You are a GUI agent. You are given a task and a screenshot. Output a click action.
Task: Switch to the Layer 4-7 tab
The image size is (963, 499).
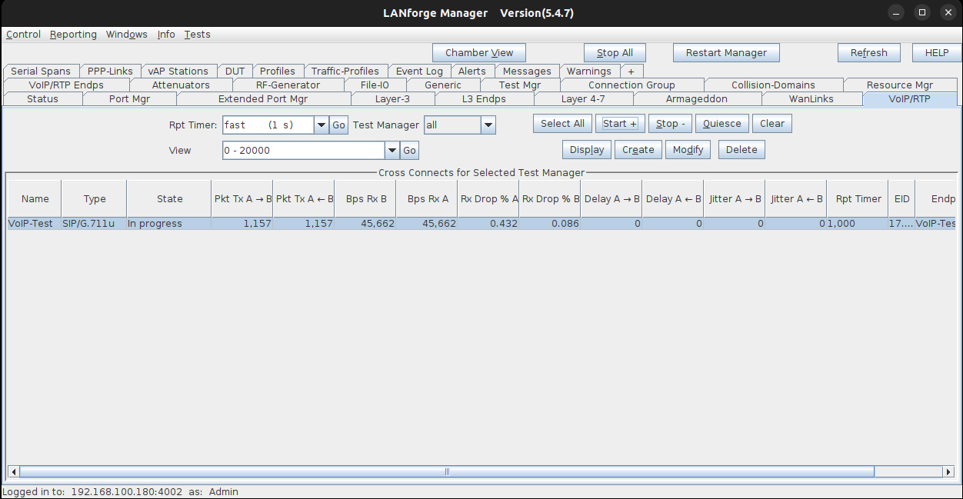(x=583, y=98)
